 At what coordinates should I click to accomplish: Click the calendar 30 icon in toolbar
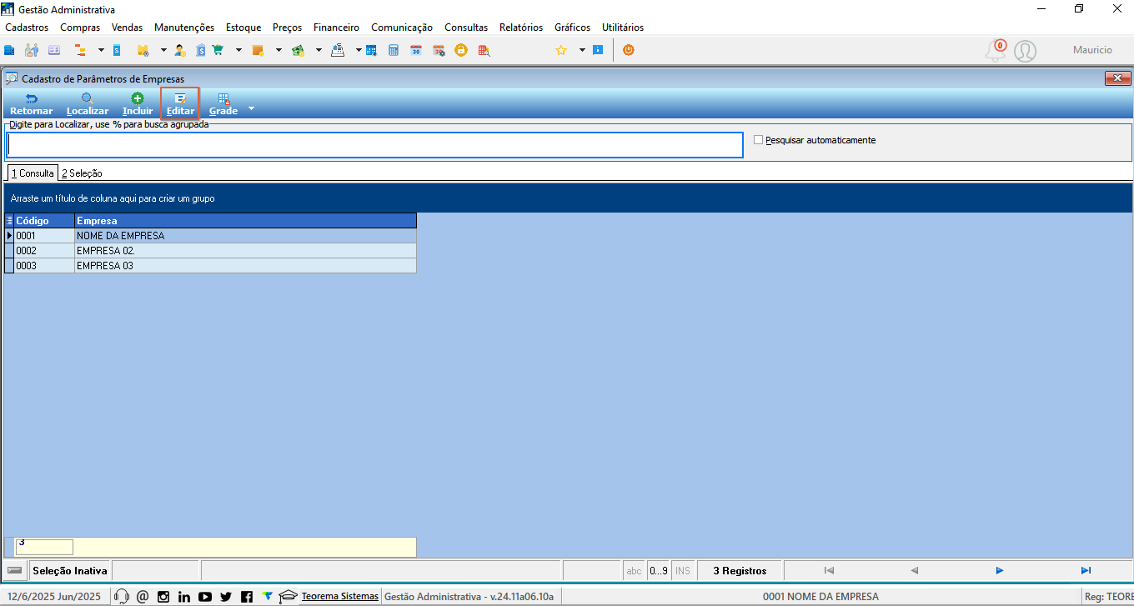pos(416,50)
